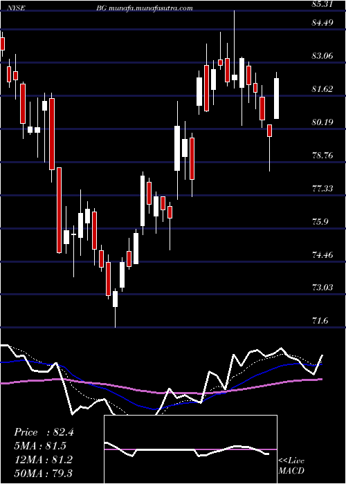This screenshot has width=346, height=484.
Task: Click the 83.06 price axis label
Action: [323, 56]
